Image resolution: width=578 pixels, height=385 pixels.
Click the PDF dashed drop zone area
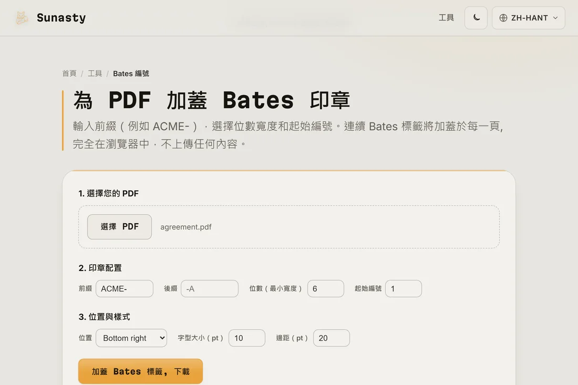[288, 227]
